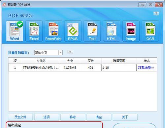Click the app logo in title bar

pyautogui.click(x=4, y=5)
